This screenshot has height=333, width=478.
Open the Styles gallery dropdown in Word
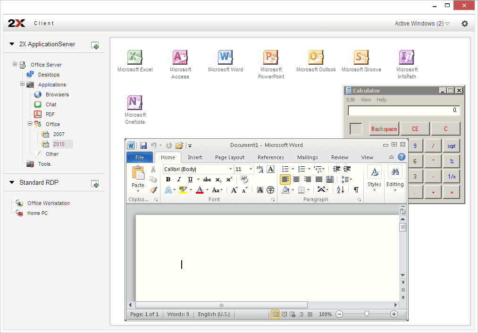[x=374, y=179]
